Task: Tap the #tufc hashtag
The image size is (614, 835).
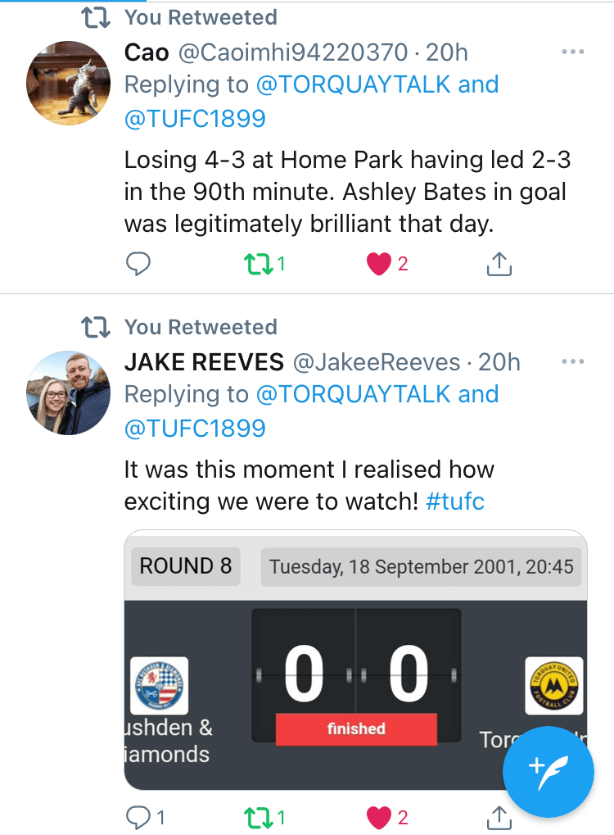Action: pos(455,501)
